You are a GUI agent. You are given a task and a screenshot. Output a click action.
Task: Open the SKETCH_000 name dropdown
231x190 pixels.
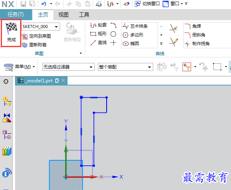(x=56, y=27)
